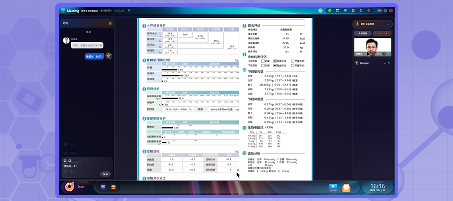This screenshot has height=201, width=453.
Task: Click the orange-outlined turn off all cameras button
Action: coord(383,33)
